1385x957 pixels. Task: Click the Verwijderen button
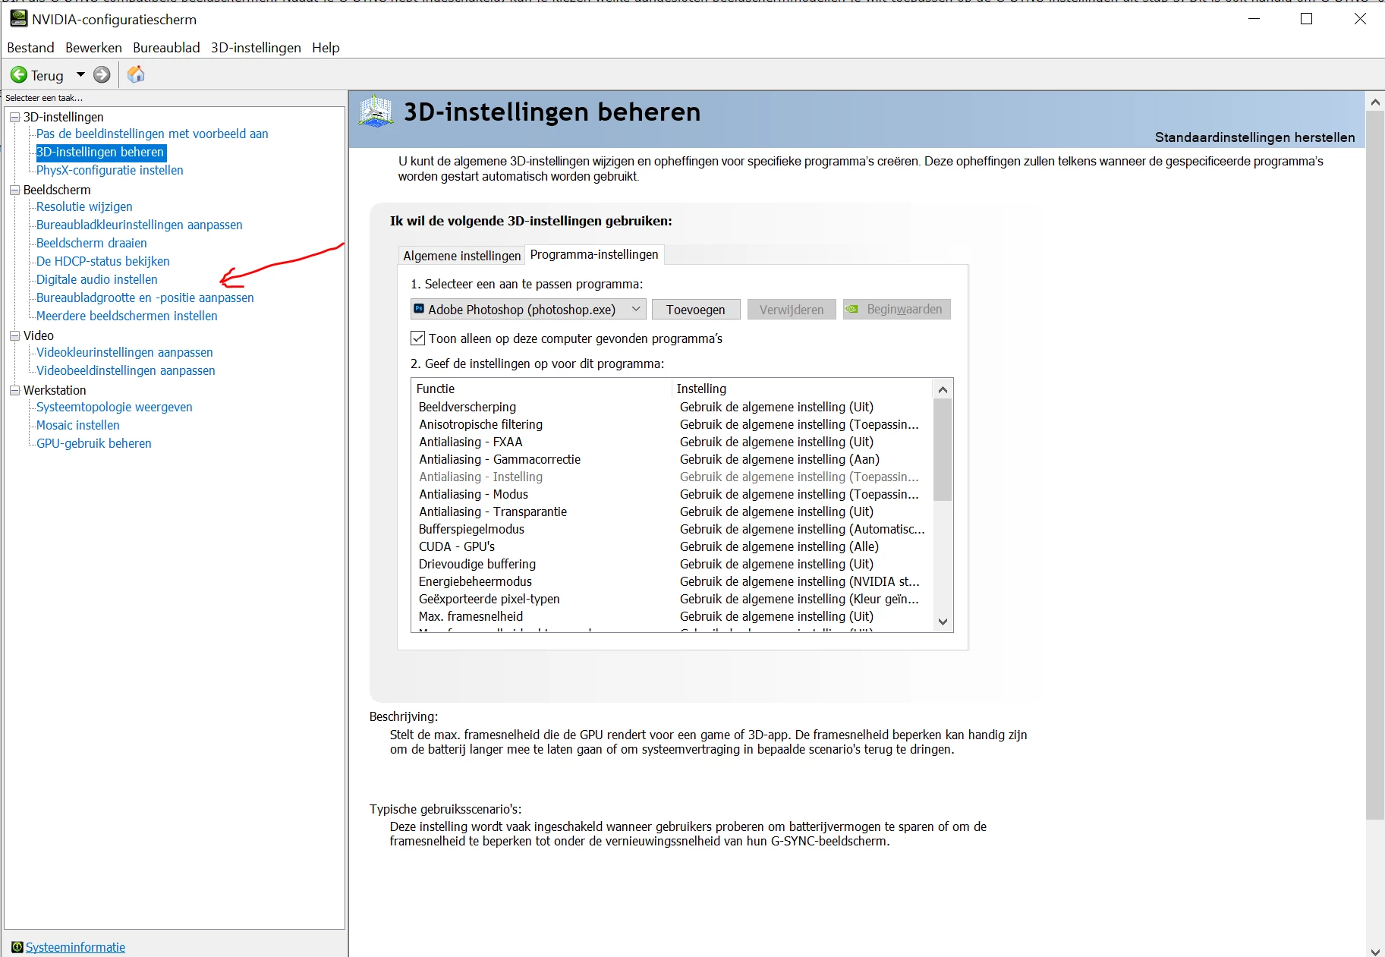pyautogui.click(x=792, y=309)
